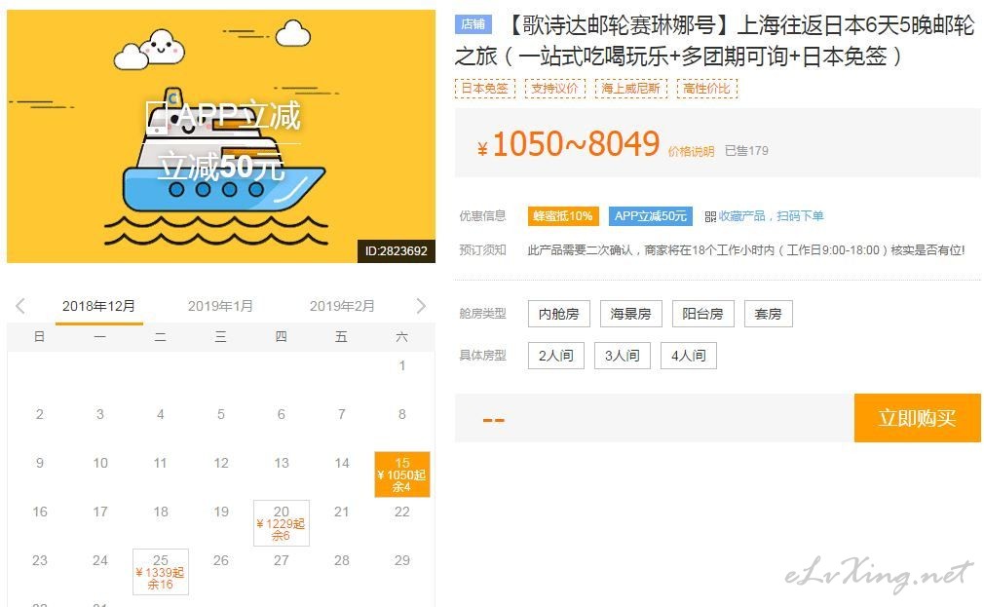The width and height of the screenshot is (984, 607).
Task: Click the 蜂蜜抵10% discount tag
Action: 563,216
